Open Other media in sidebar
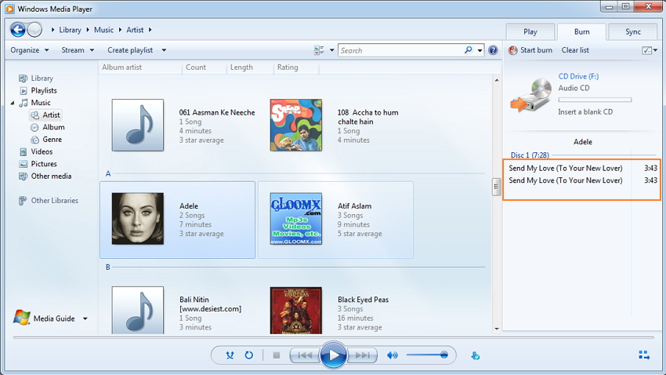The width and height of the screenshot is (666, 375). [51, 176]
